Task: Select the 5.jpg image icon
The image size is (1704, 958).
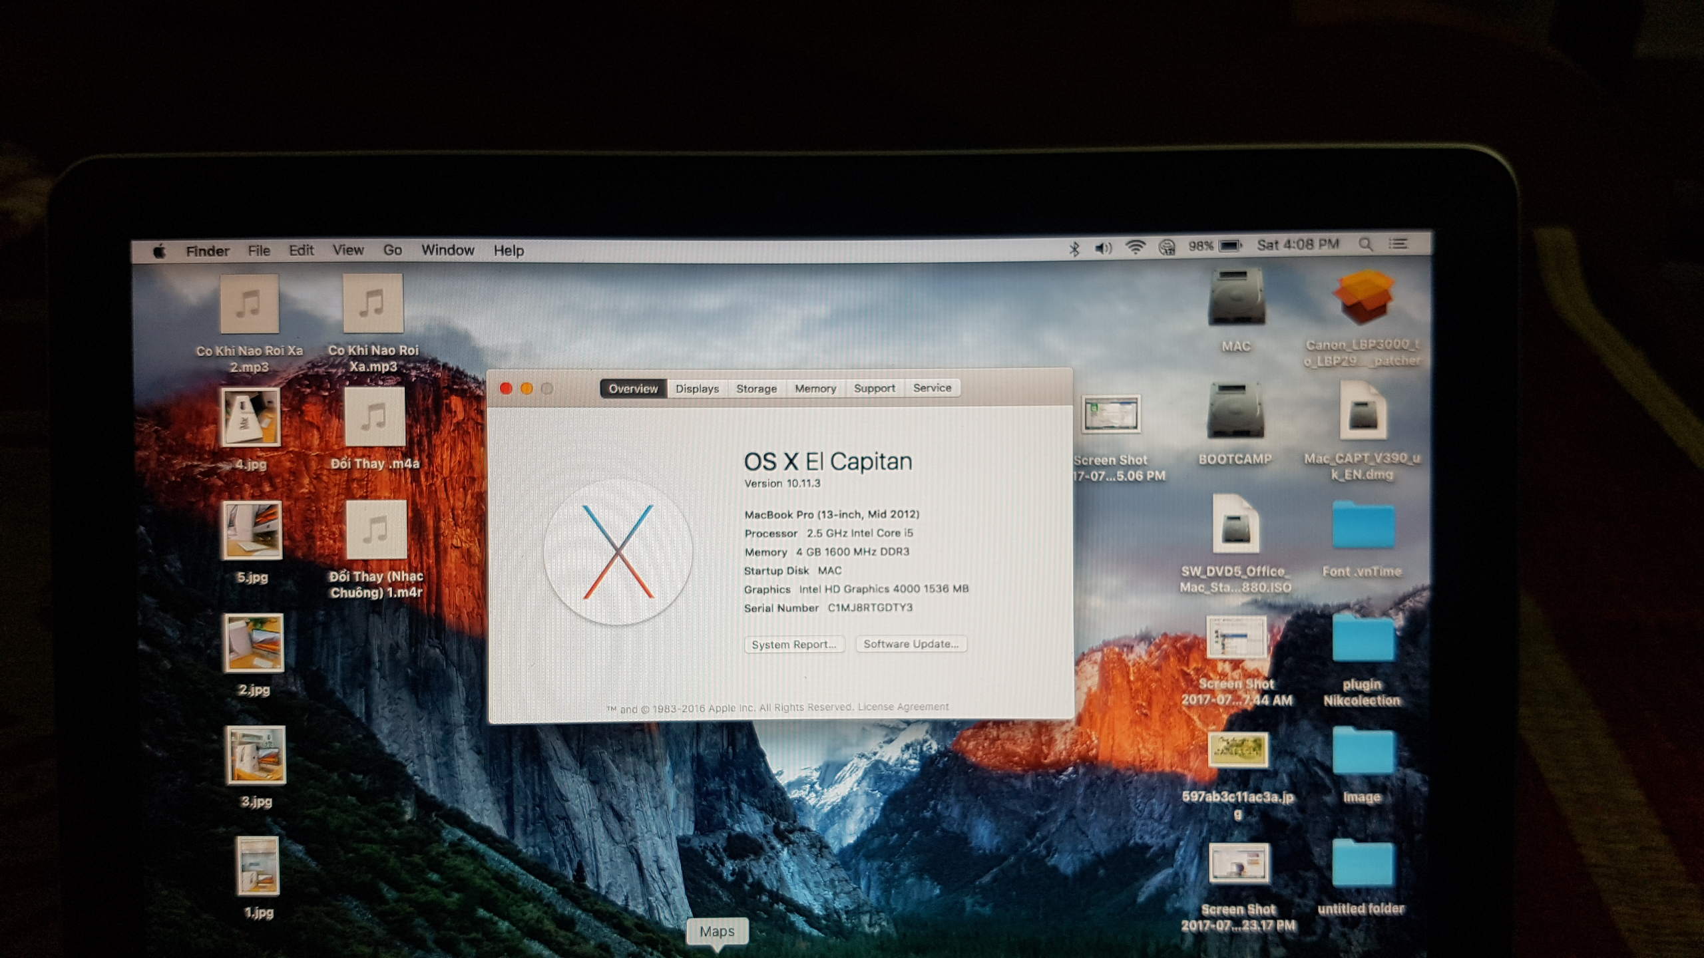Action: coord(252,530)
